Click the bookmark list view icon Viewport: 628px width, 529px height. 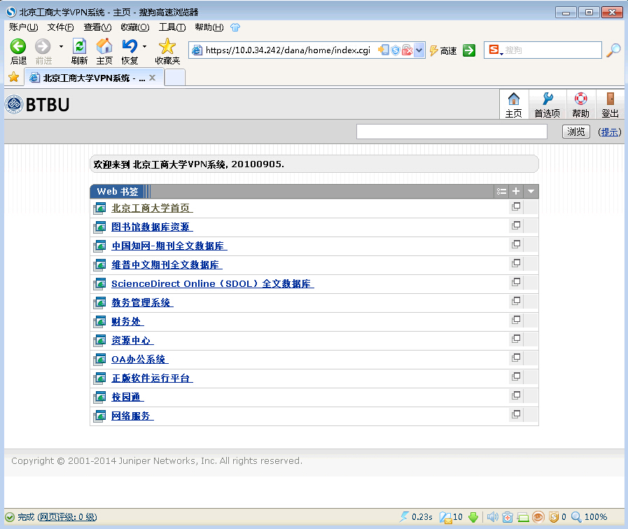pyautogui.click(x=501, y=191)
